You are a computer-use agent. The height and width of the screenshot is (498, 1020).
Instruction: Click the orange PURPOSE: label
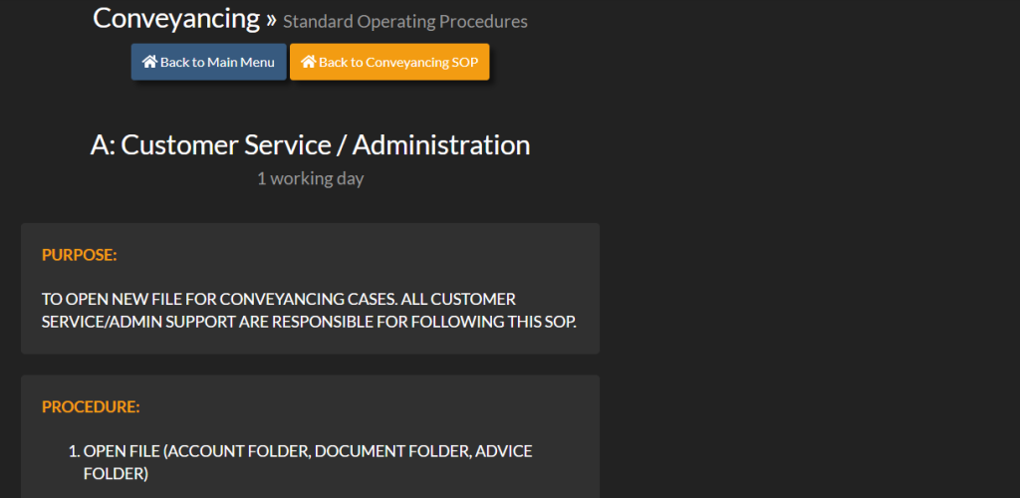coord(80,255)
